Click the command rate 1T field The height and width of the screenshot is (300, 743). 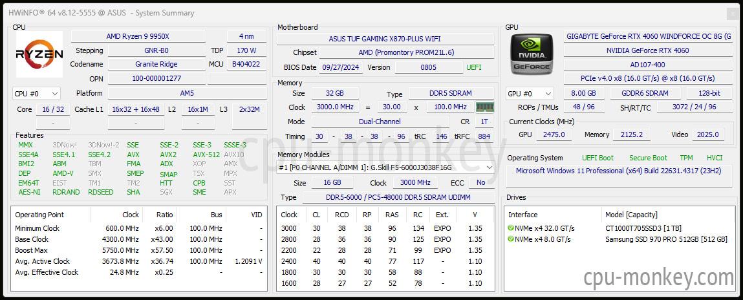coord(484,122)
